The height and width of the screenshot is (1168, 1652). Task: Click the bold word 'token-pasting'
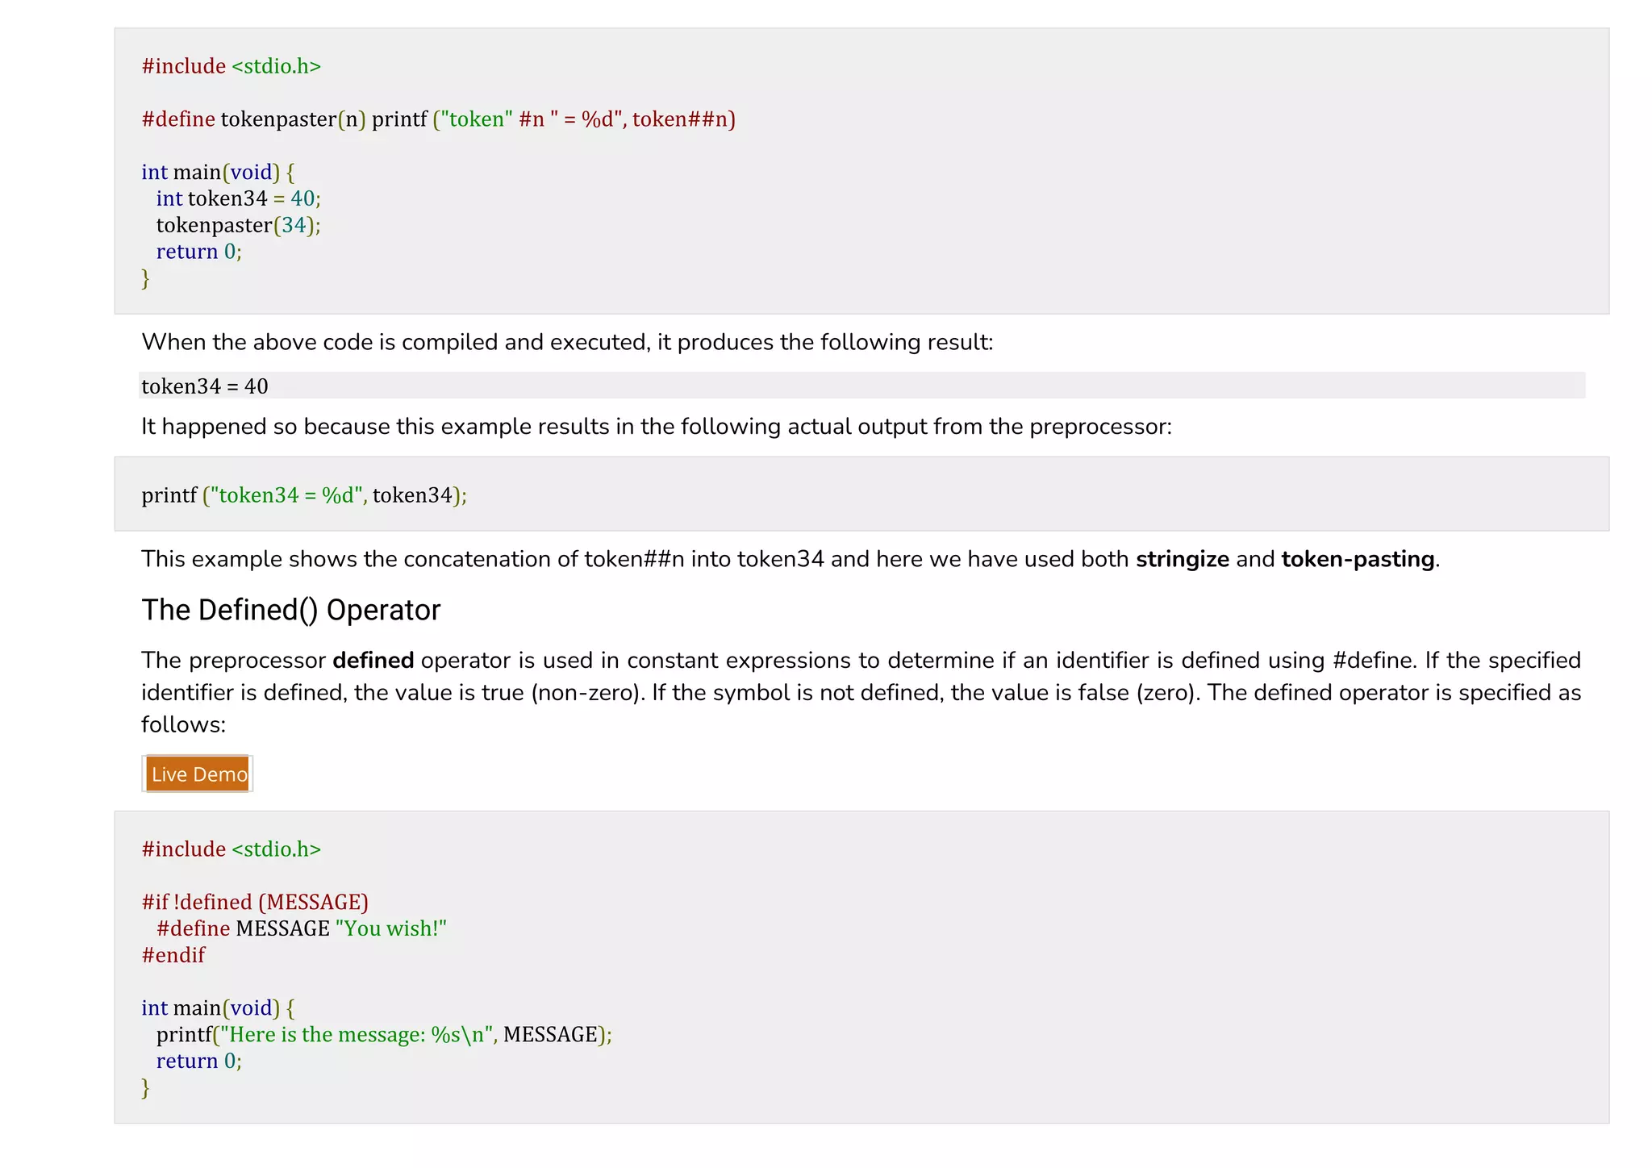pos(1358,559)
